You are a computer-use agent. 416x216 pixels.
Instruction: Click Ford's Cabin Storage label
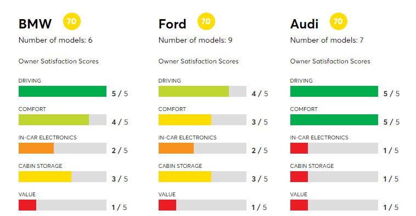pyautogui.click(x=180, y=166)
